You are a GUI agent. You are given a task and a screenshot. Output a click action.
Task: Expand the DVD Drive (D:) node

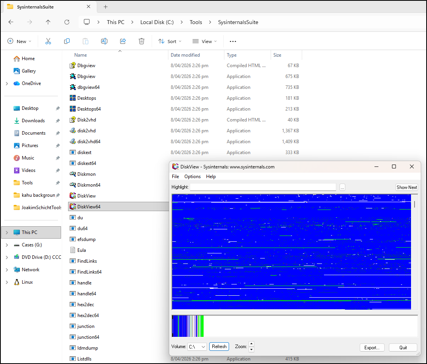pyautogui.click(x=7, y=257)
